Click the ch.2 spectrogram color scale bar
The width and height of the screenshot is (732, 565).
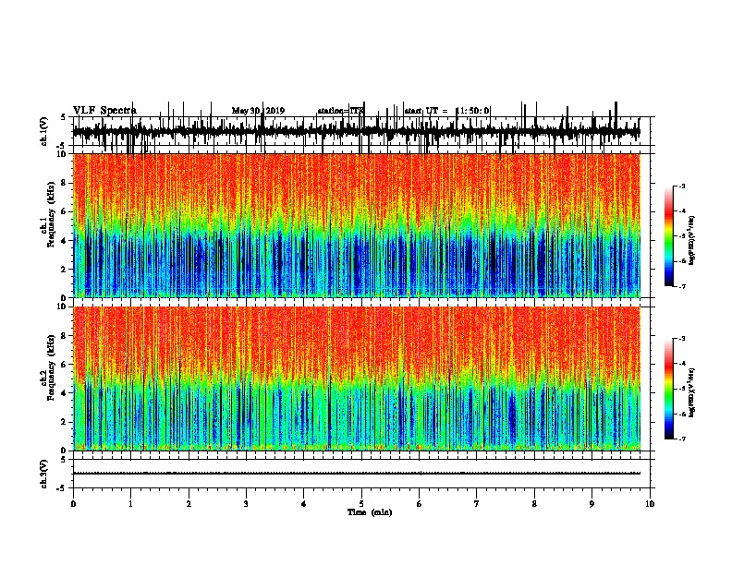pos(669,389)
